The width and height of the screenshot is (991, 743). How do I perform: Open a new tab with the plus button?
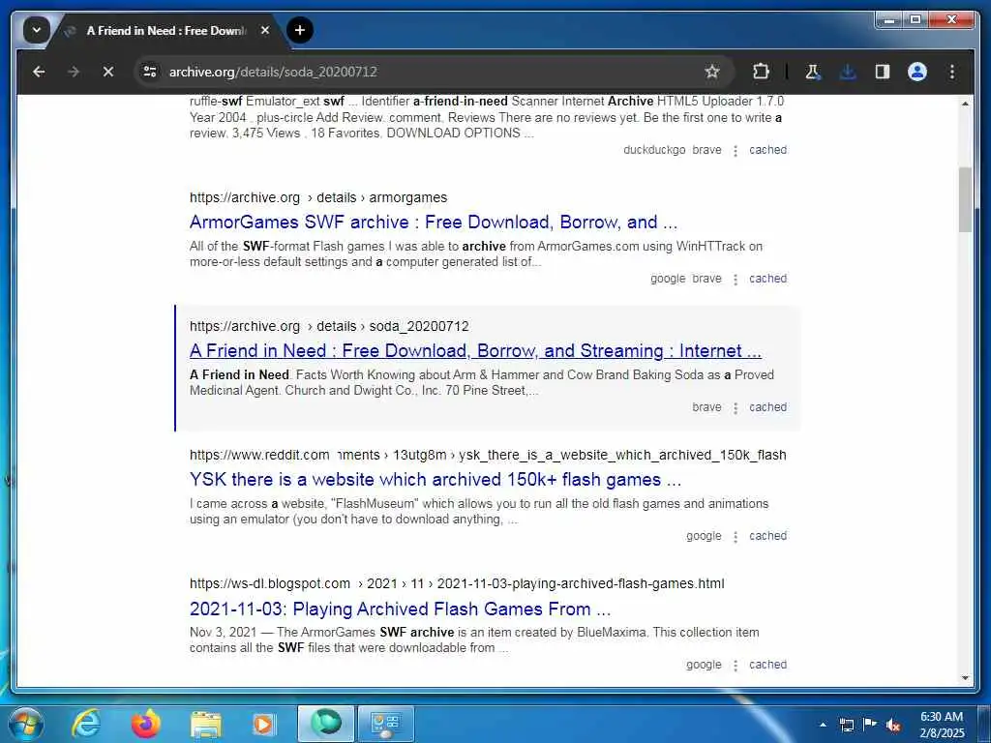click(300, 30)
